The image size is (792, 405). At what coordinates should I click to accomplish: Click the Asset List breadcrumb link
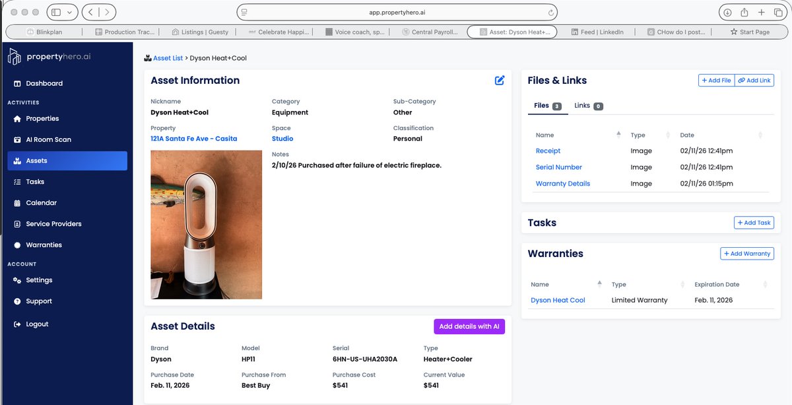(168, 58)
